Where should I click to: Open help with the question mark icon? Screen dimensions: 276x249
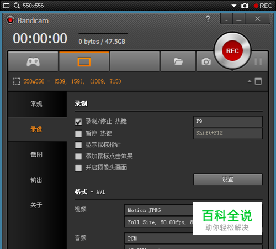(x=208, y=19)
